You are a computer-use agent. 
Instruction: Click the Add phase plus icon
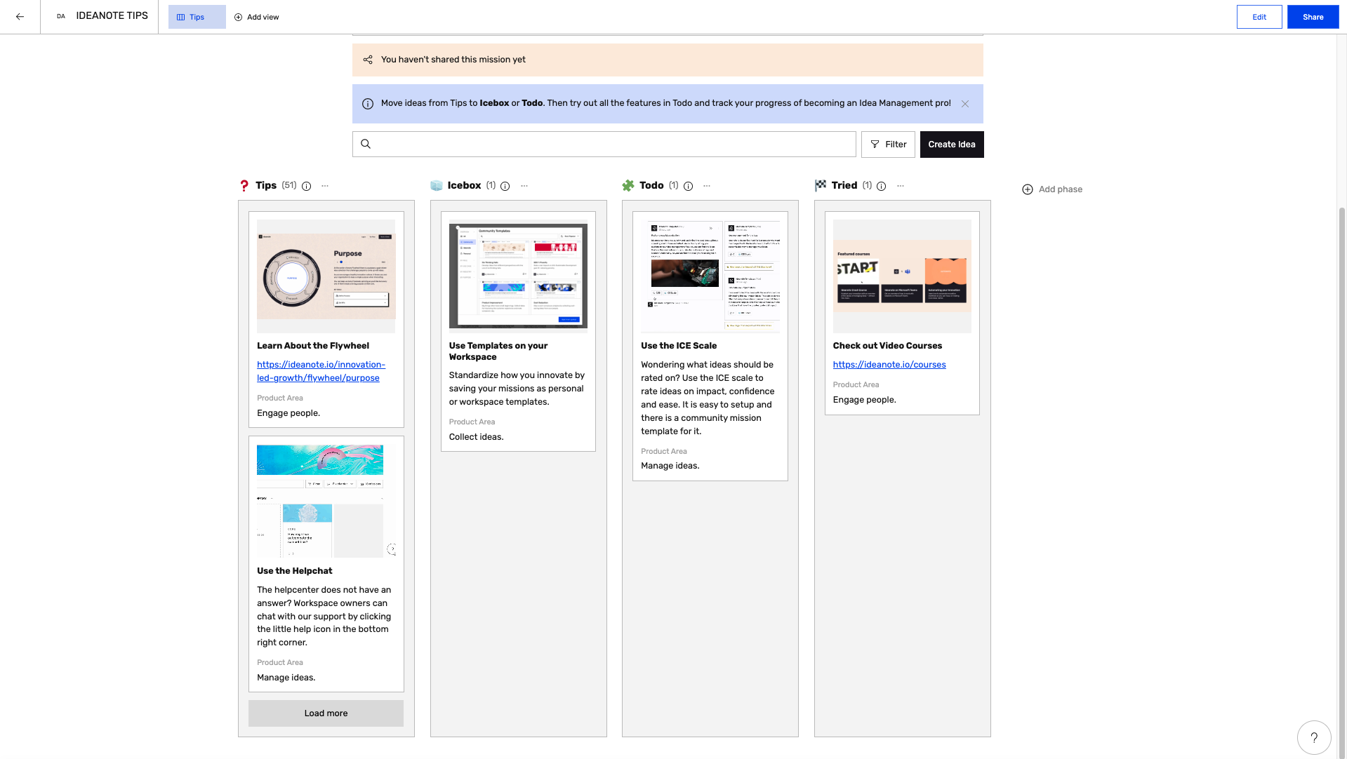(x=1027, y=189)
